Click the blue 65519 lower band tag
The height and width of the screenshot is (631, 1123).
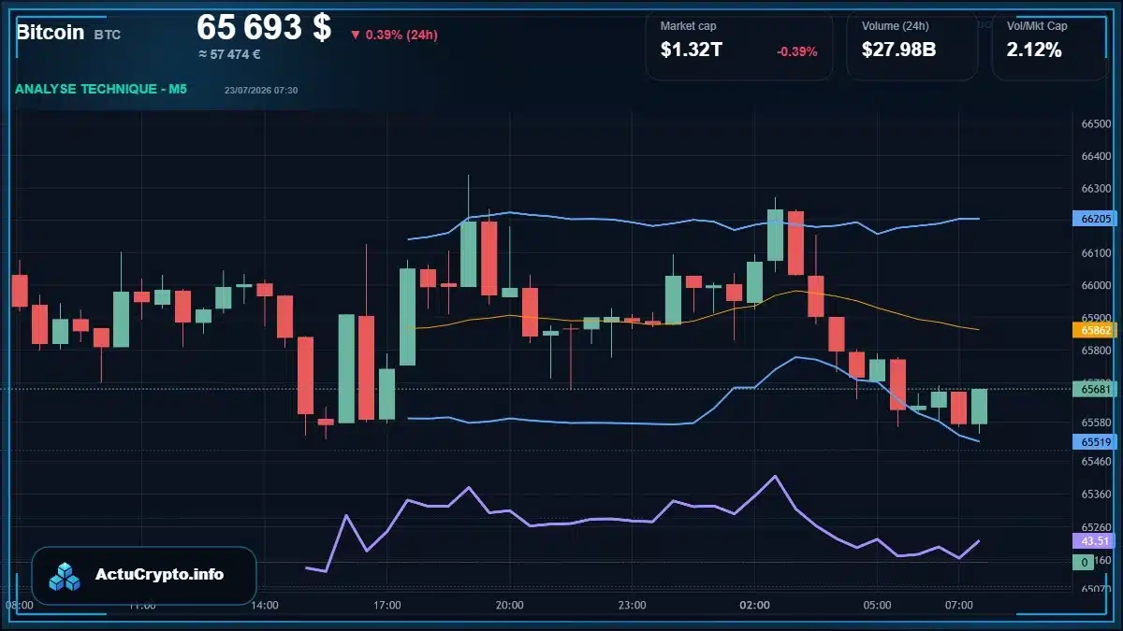click(1095, 442)
